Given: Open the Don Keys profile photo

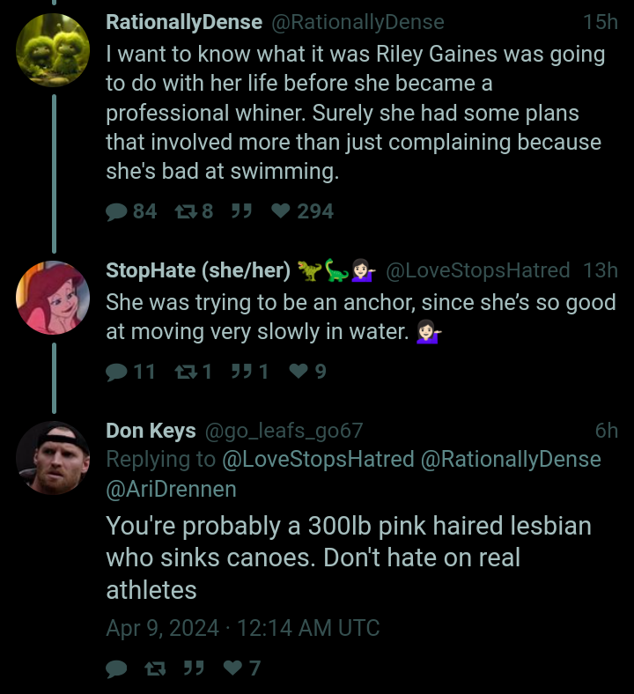Looking at the screenshot, I should (x=53, y=458).
